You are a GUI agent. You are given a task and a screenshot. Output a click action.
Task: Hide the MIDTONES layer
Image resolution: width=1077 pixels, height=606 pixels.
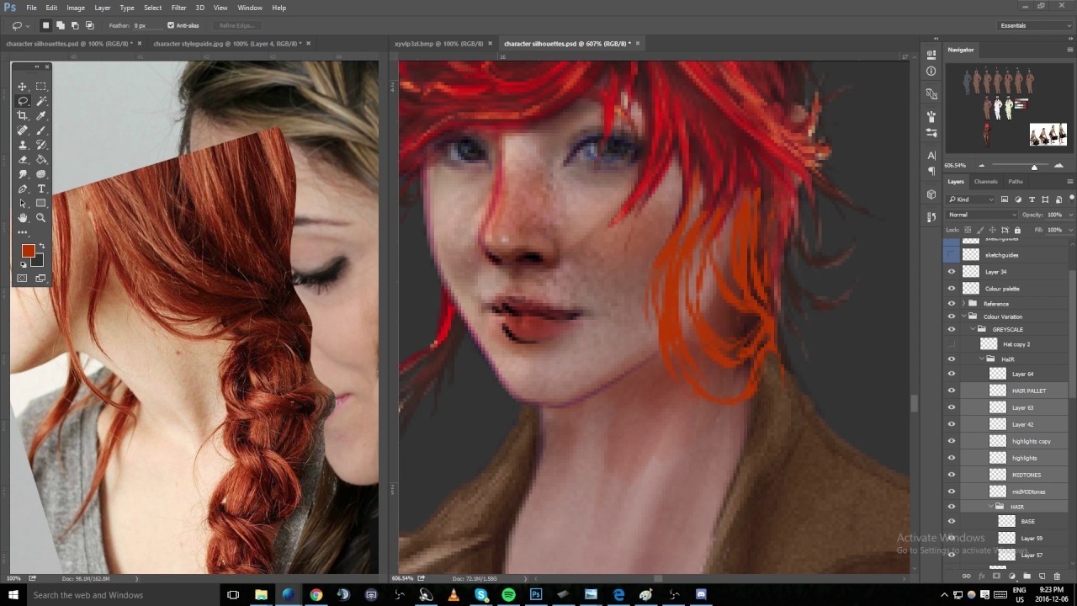tap(952, 475)
